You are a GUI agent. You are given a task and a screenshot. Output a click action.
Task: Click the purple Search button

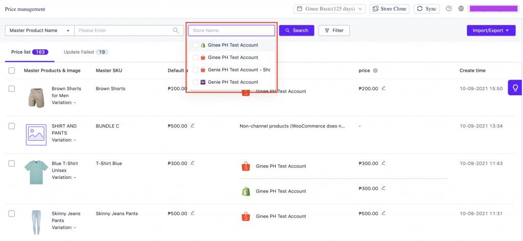[297, 30]
